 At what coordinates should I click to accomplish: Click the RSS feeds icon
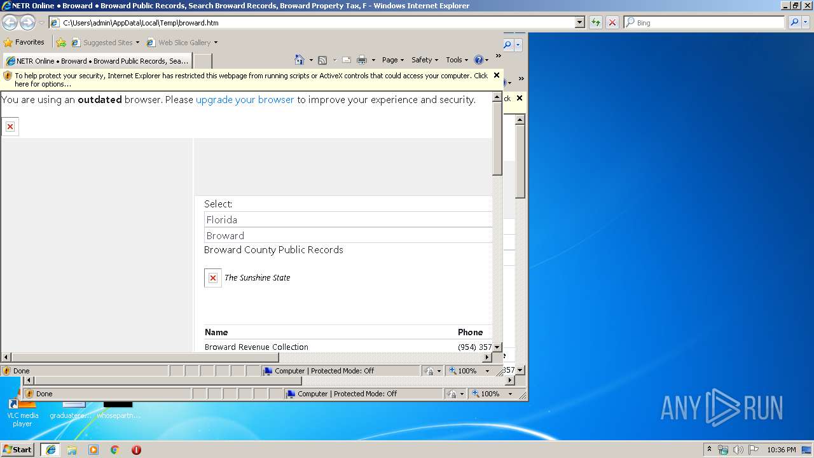(x=322, y=60)
